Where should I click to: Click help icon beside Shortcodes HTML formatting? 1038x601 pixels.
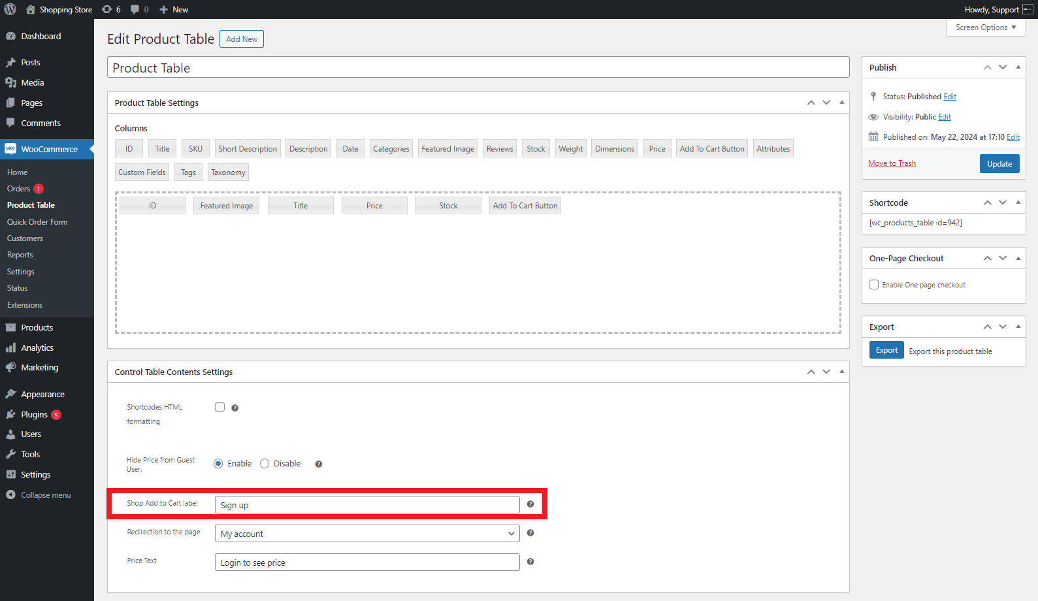coord(235,408)
